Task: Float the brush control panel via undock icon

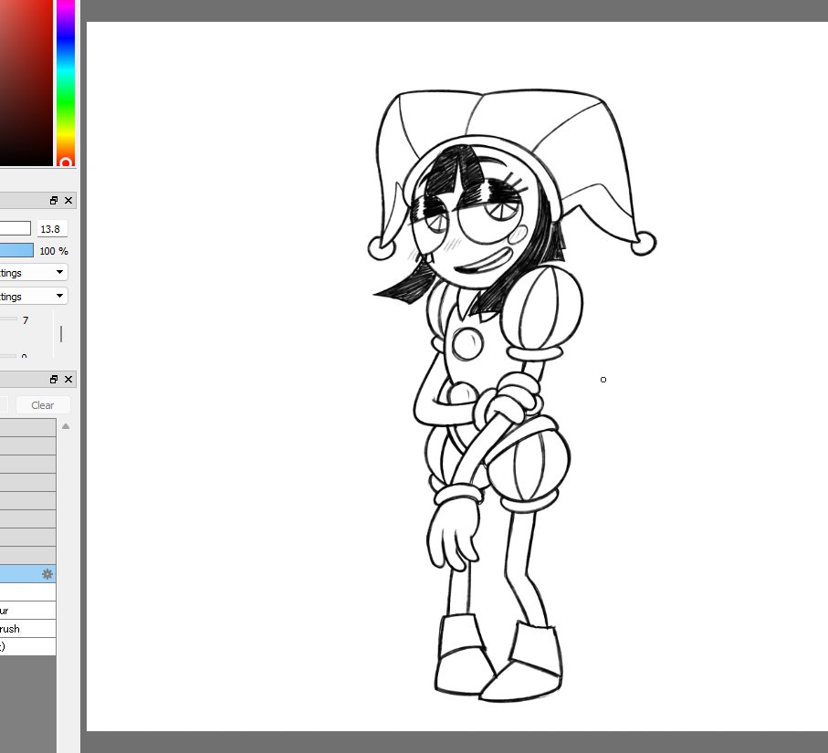Action: (53, 200)
